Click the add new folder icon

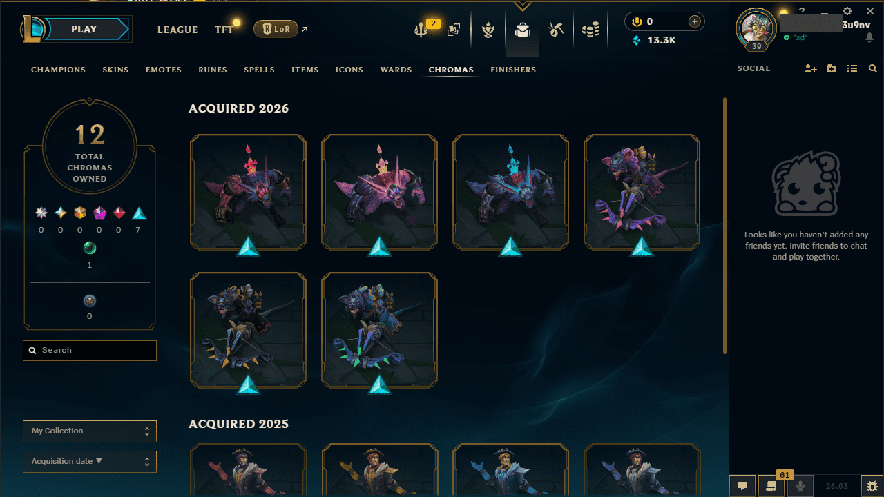832,69
